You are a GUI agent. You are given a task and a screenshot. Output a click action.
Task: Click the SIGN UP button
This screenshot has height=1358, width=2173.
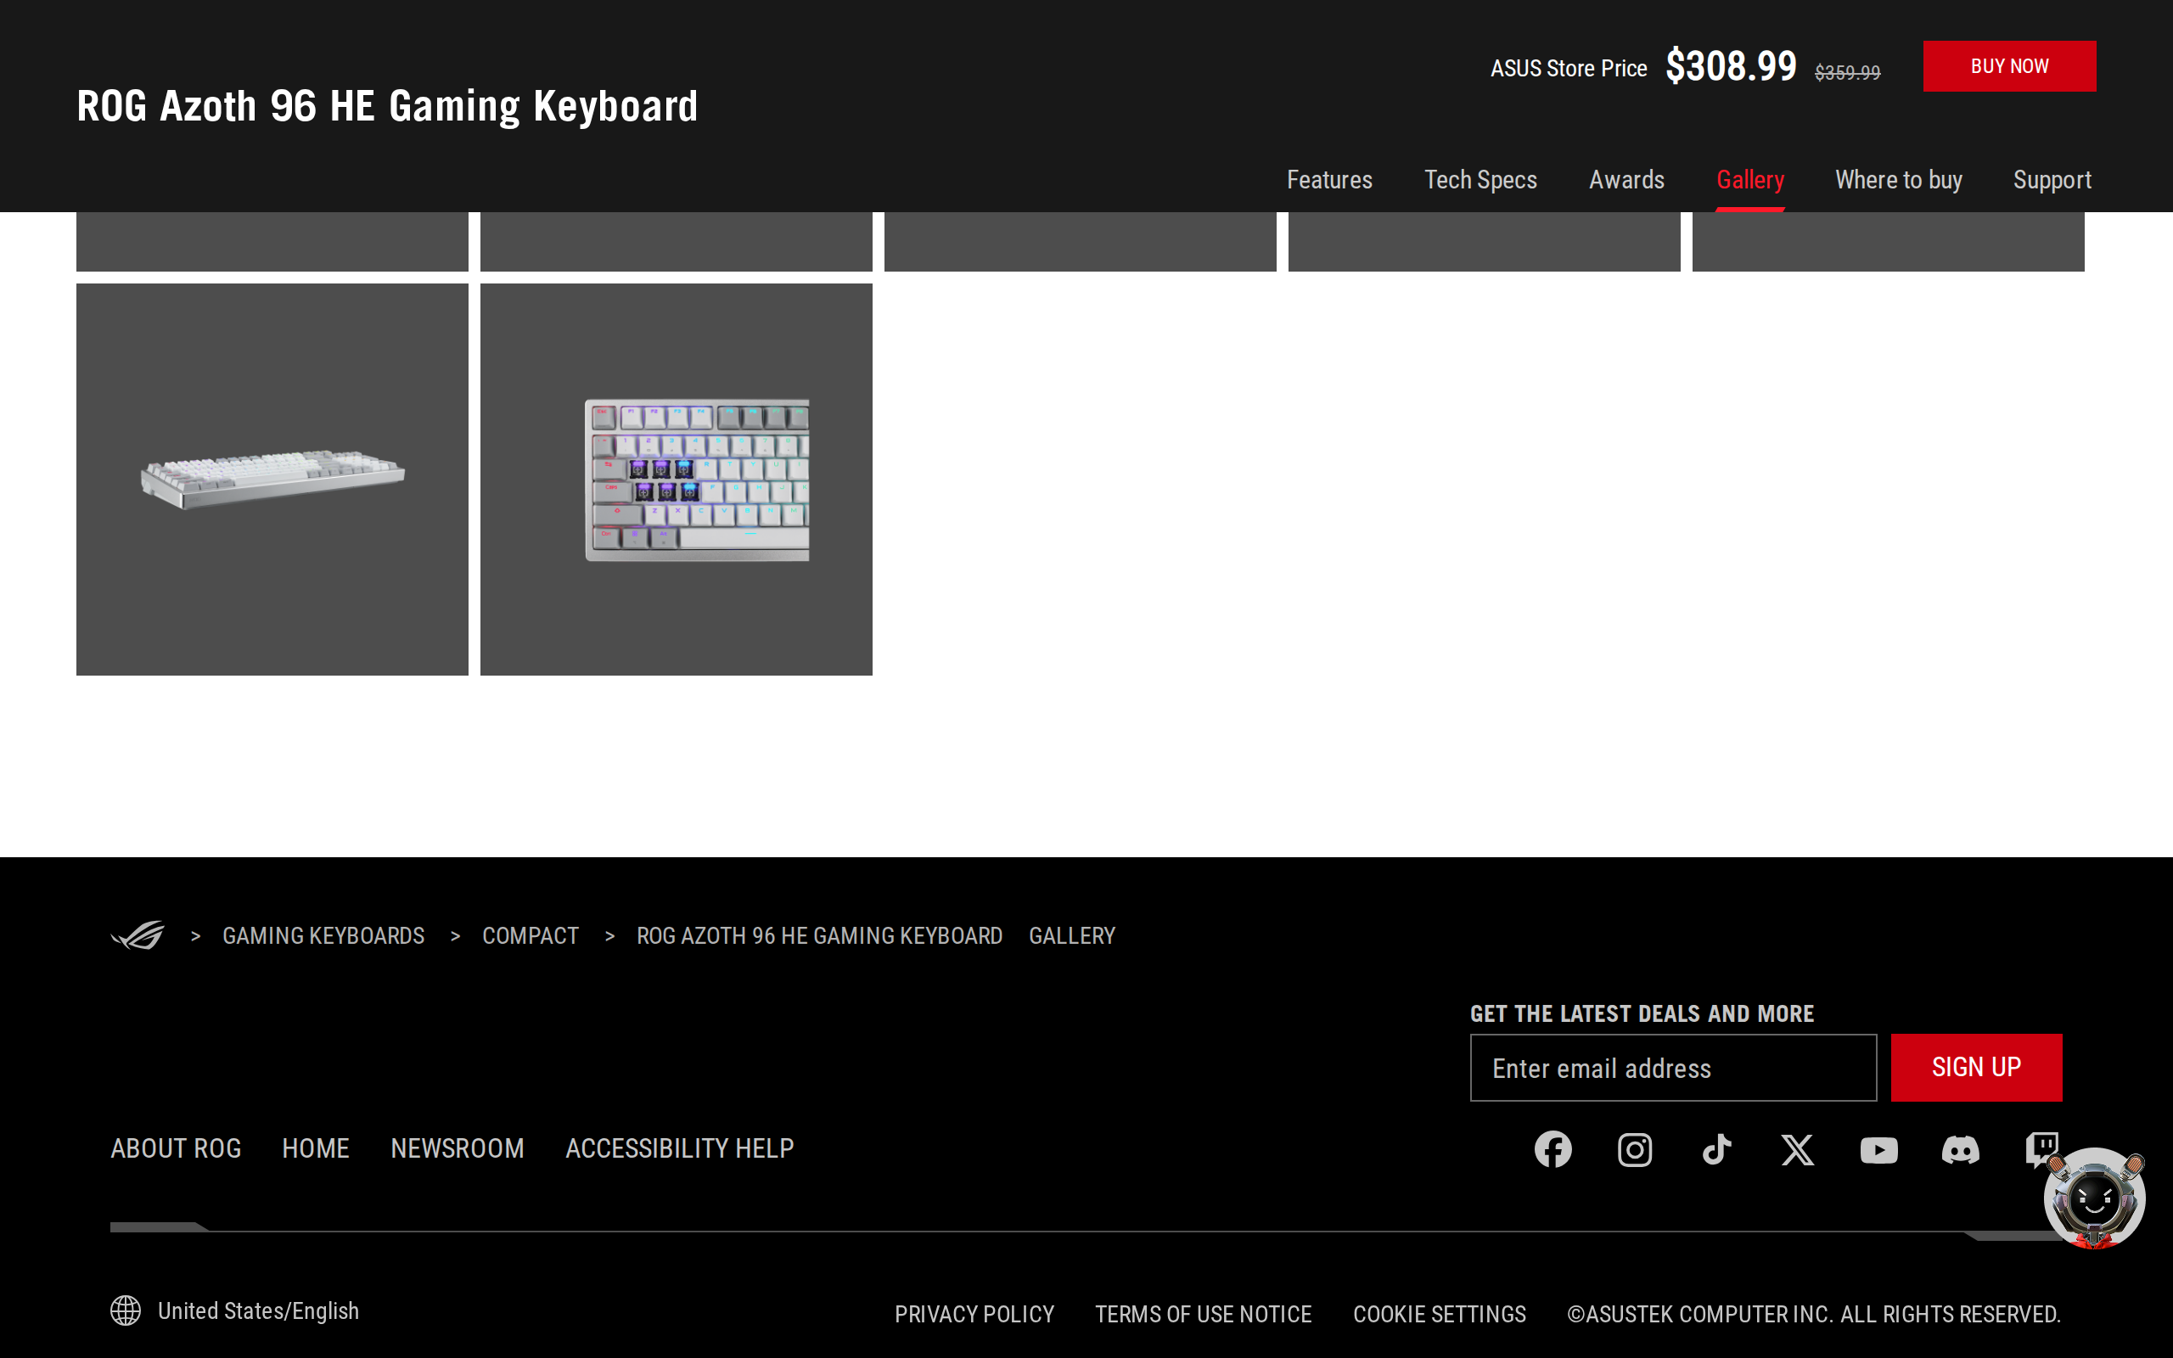(1976, 1067)
